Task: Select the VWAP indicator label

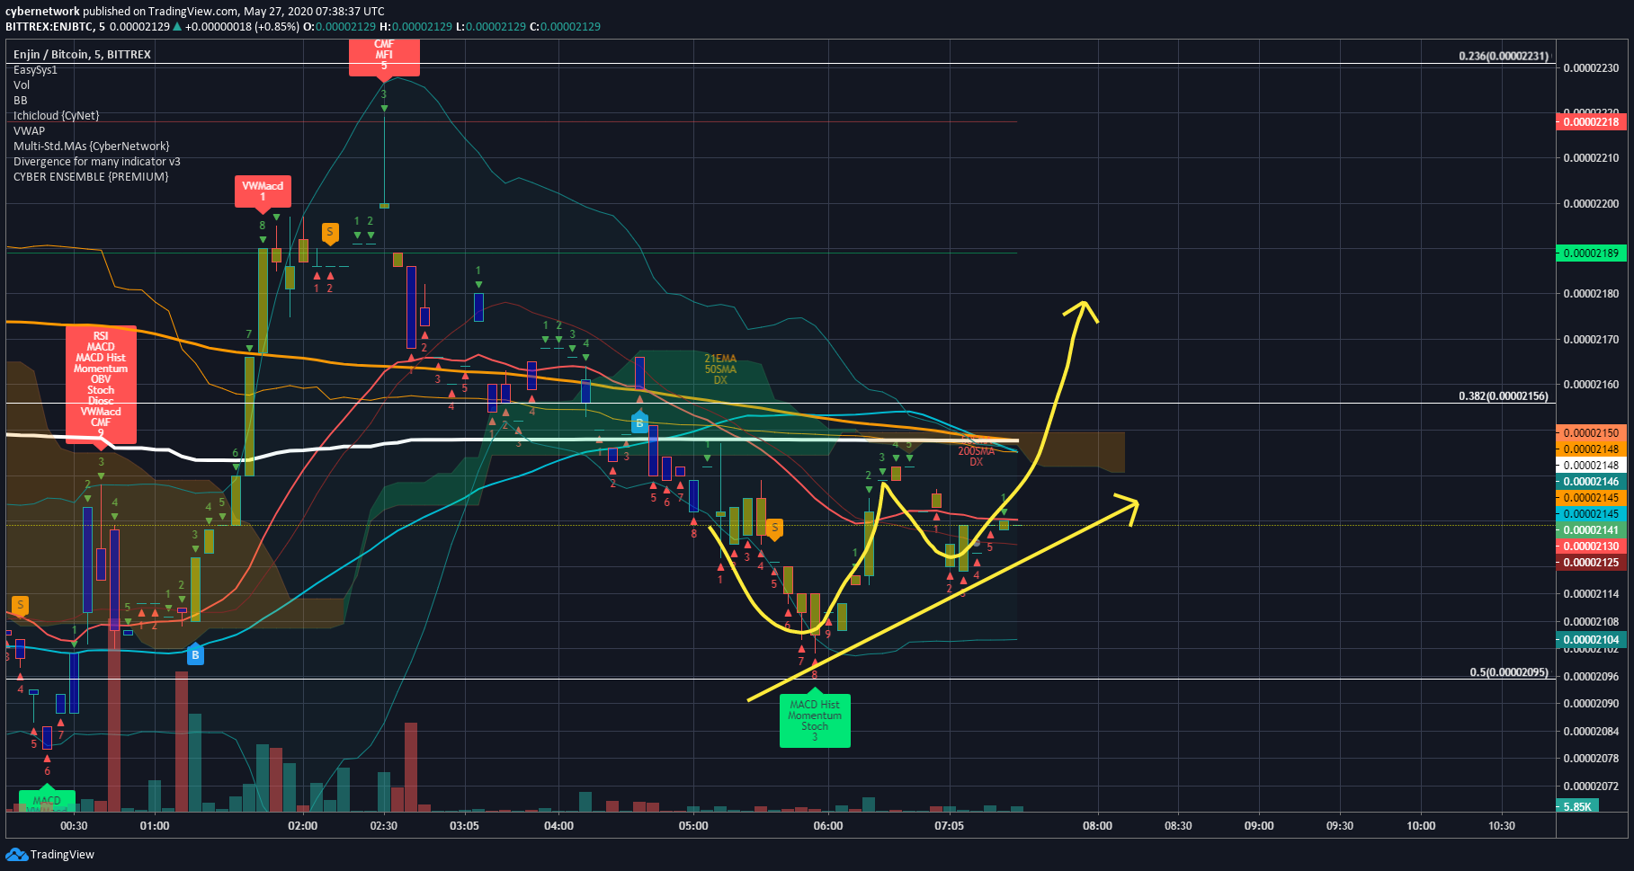Action: coord(29,131)
